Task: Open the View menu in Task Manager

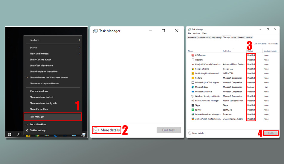Action: pos(204,33)
